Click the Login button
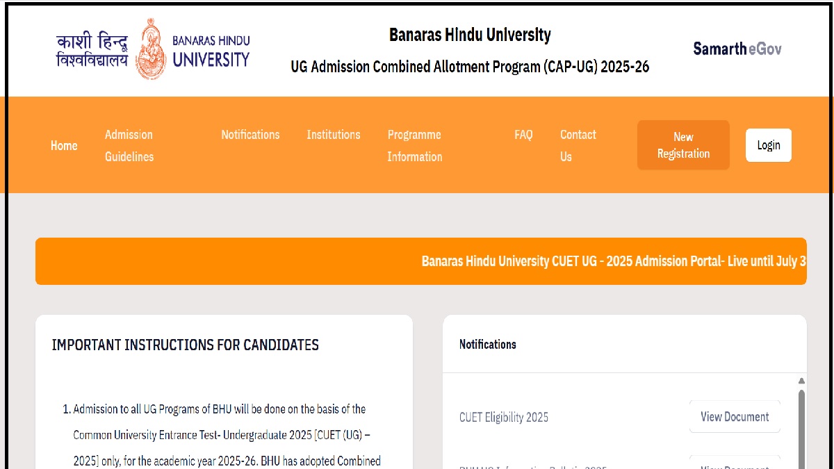This screenshot has height=469, width=834. 768,145
